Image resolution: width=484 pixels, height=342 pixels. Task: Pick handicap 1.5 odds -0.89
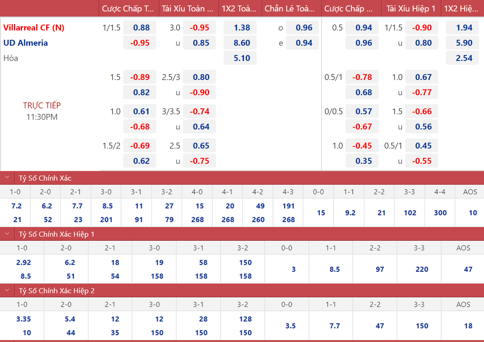pos(139,77)
